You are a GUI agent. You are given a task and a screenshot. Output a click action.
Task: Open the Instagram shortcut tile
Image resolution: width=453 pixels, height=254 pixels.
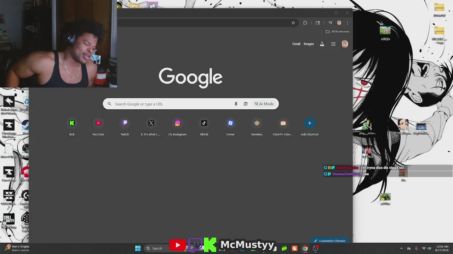(x=177, y=127)
